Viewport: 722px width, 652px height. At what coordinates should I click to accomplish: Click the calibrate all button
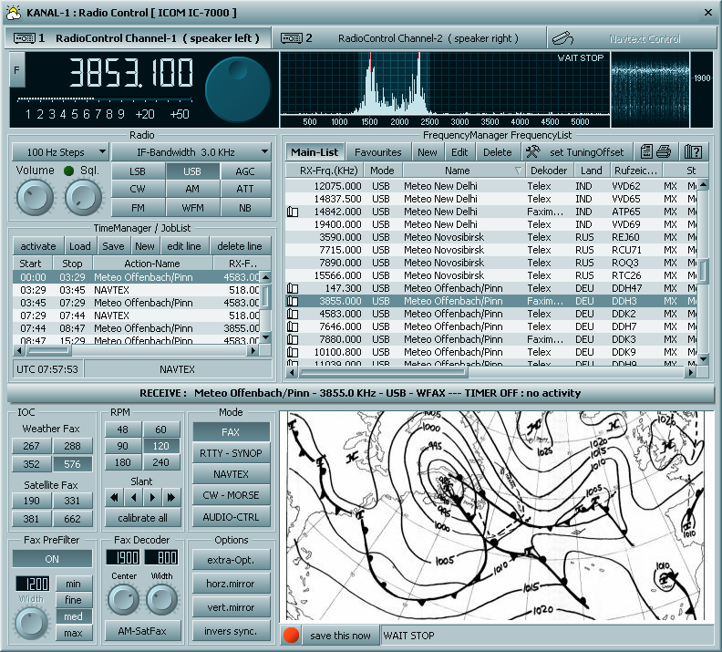pyautogui.click(x=143, y=518)
